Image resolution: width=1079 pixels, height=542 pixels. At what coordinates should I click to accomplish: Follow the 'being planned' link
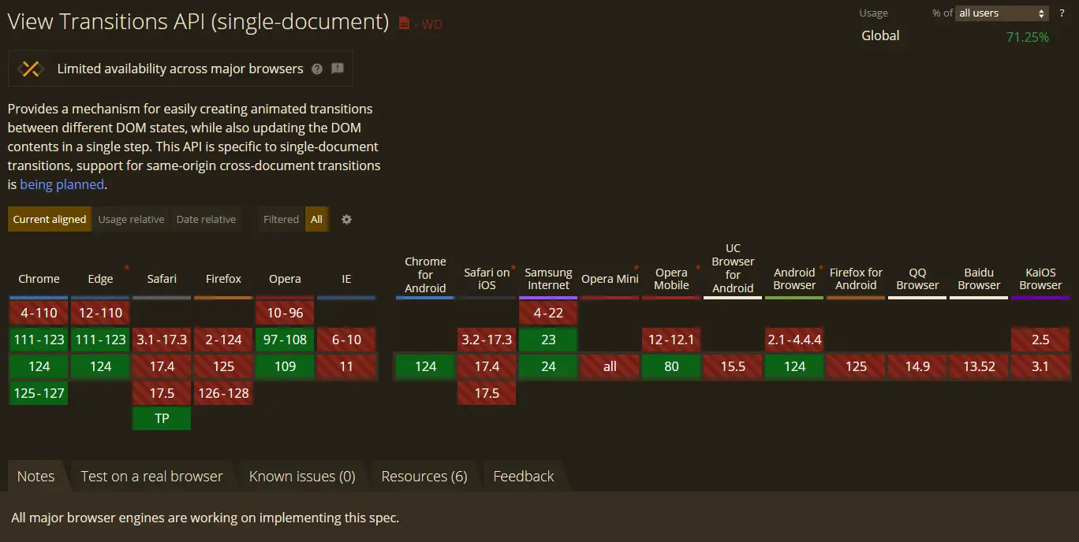[x=62, y=184]
